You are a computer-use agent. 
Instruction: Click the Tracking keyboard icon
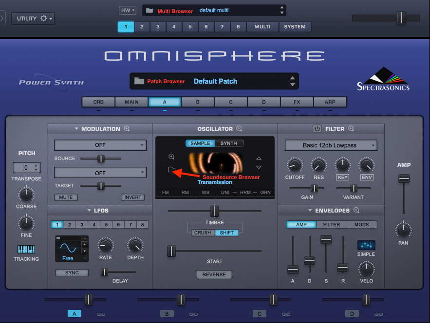26,249
